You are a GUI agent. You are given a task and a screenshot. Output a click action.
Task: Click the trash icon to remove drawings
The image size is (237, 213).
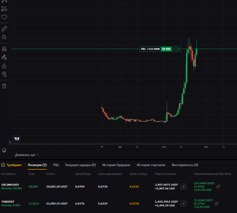(4, 86)
